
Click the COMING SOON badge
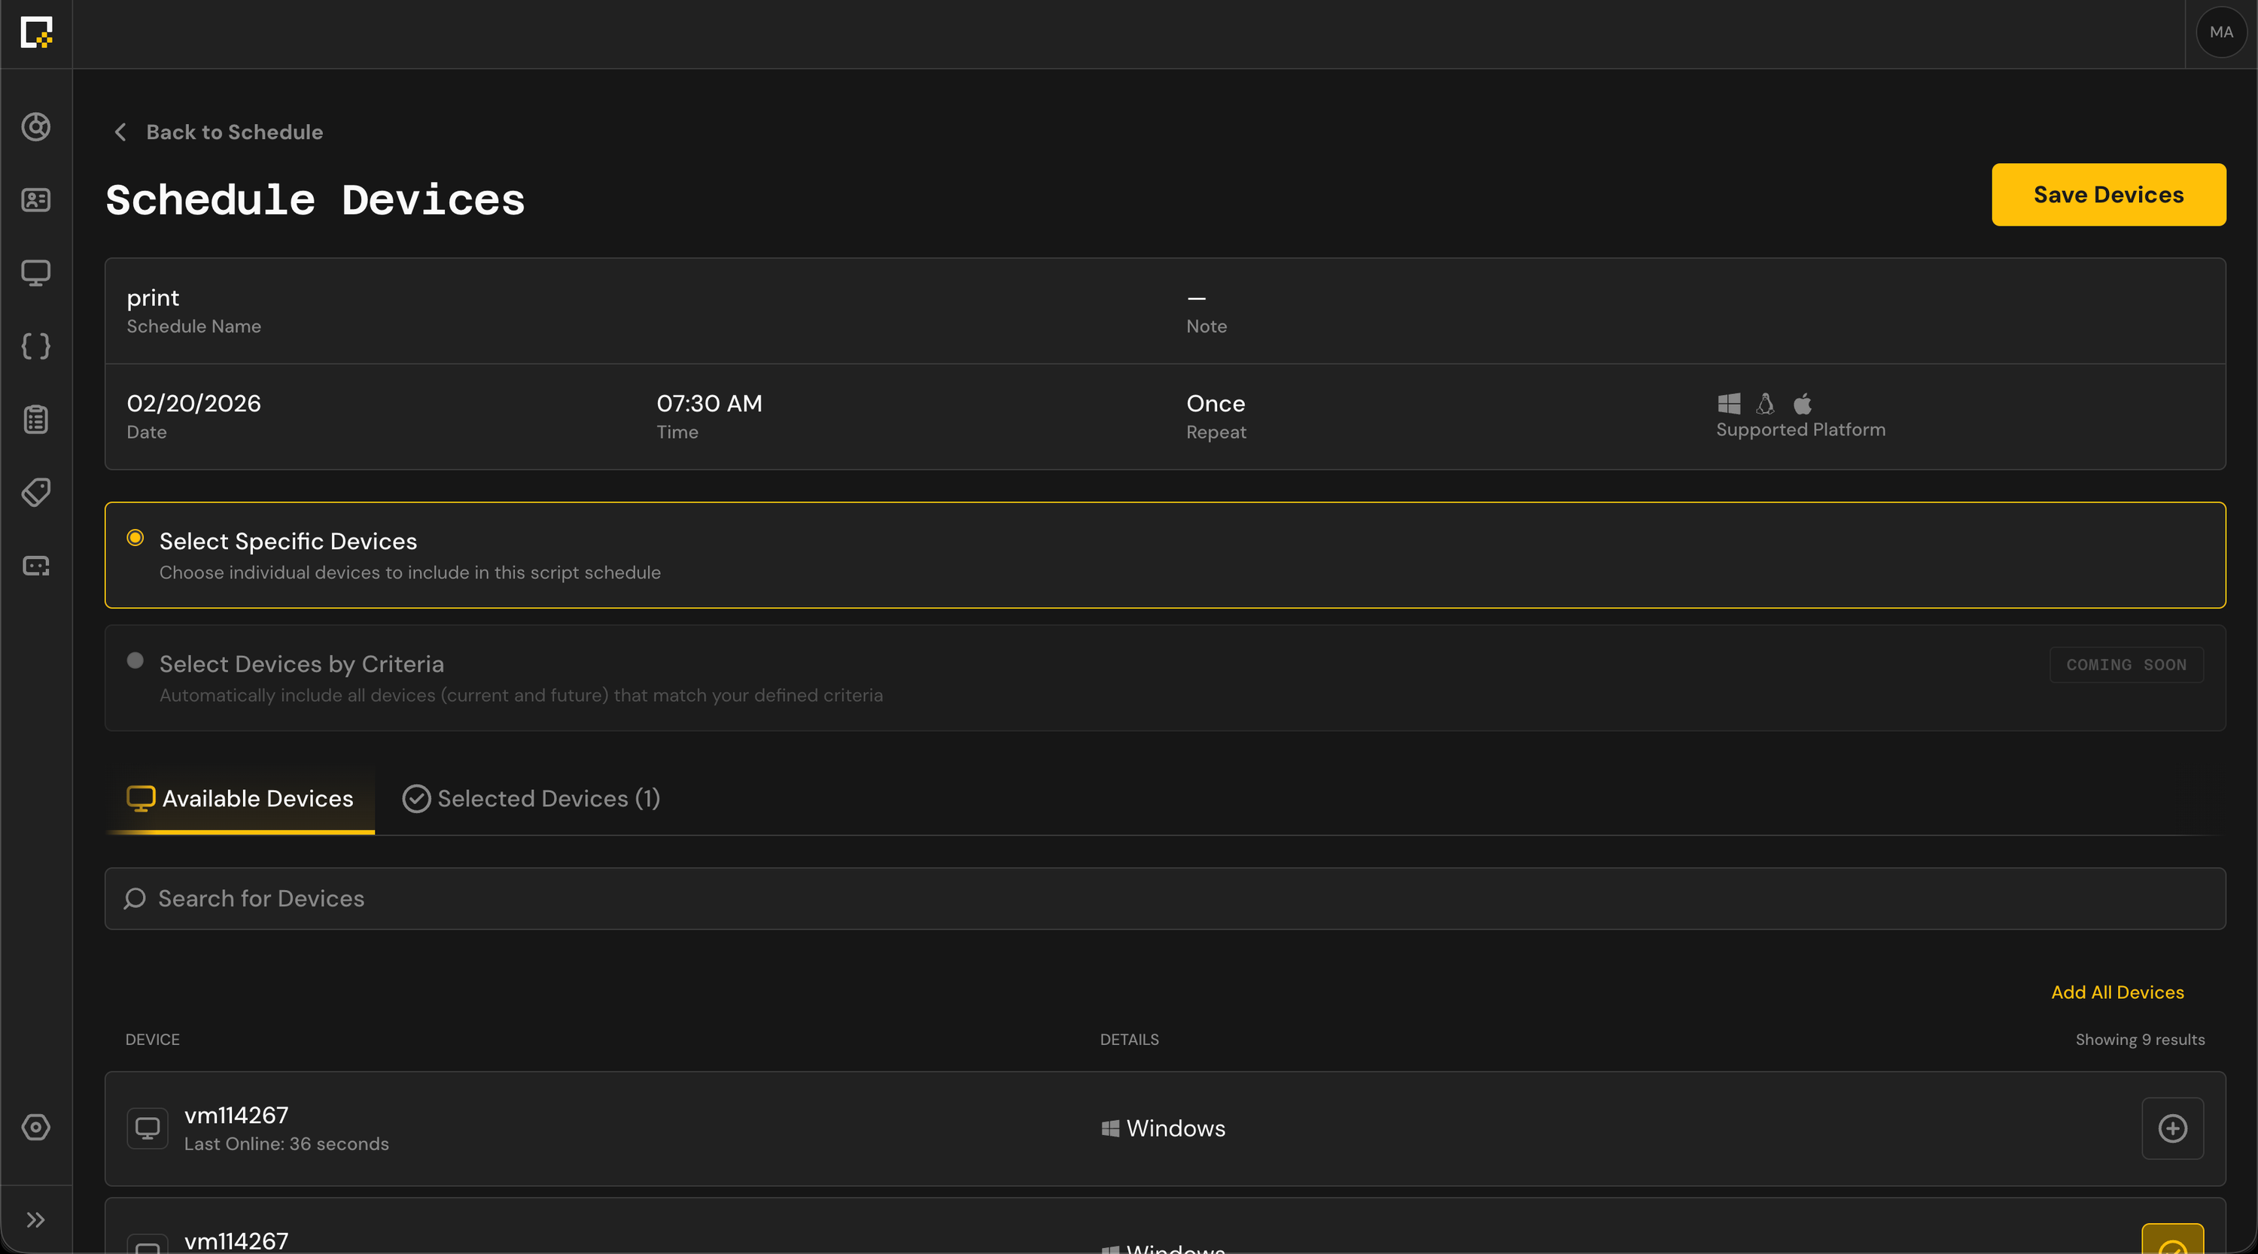2126,665
